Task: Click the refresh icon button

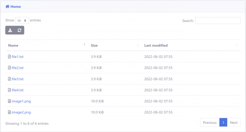Action: pyautogui.click(x=19, y=30)
